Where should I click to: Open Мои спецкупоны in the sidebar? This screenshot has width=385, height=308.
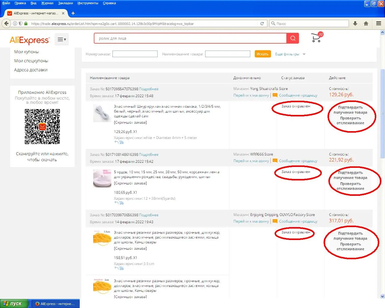click(31, 61)
